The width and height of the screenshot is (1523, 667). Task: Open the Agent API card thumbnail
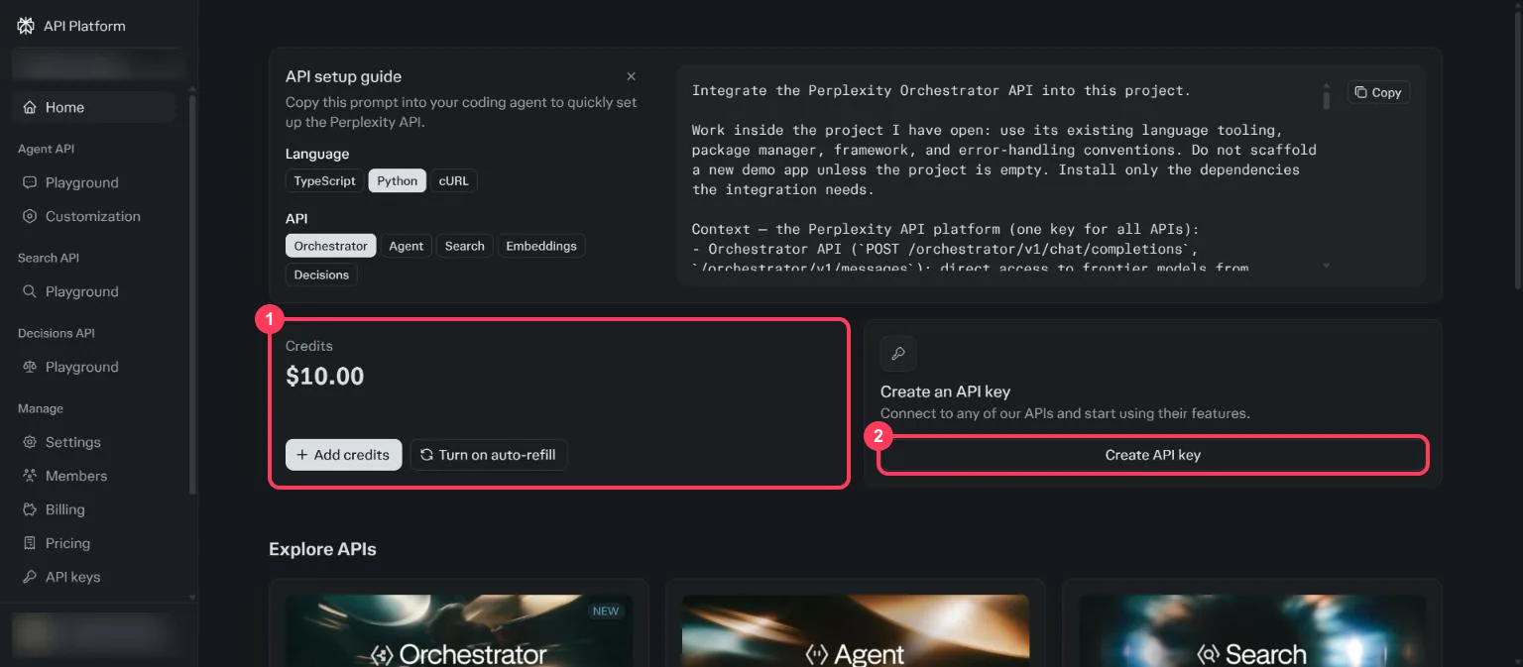coord(856,630)
